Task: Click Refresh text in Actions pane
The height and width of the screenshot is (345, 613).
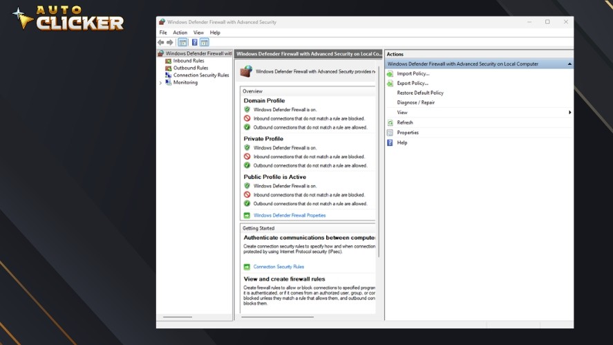Action: 404,122
